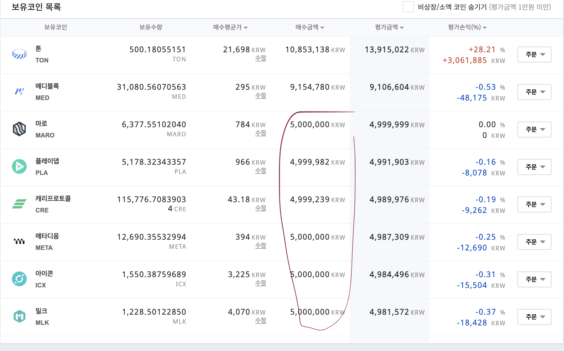This screenshot has width=564, height=351.
Task: Open the 주문 dropdown for MLK
Action: [534, 317]
